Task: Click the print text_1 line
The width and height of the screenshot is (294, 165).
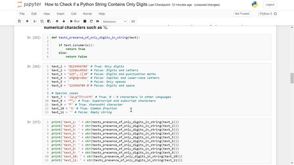Action: [x=115, y=122]
